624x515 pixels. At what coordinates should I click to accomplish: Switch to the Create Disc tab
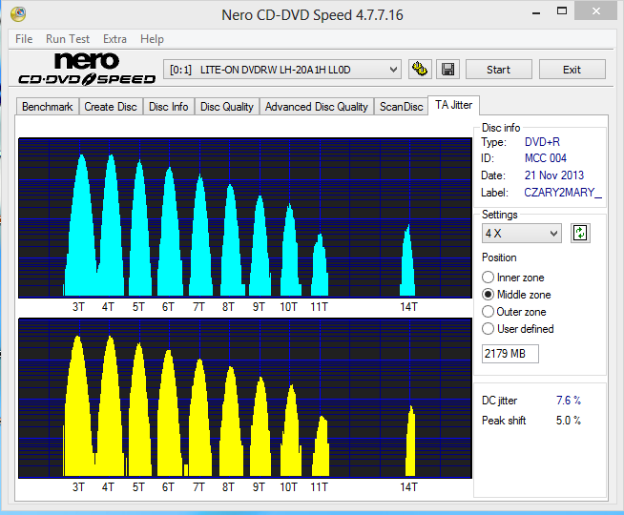tap(111, 107)
